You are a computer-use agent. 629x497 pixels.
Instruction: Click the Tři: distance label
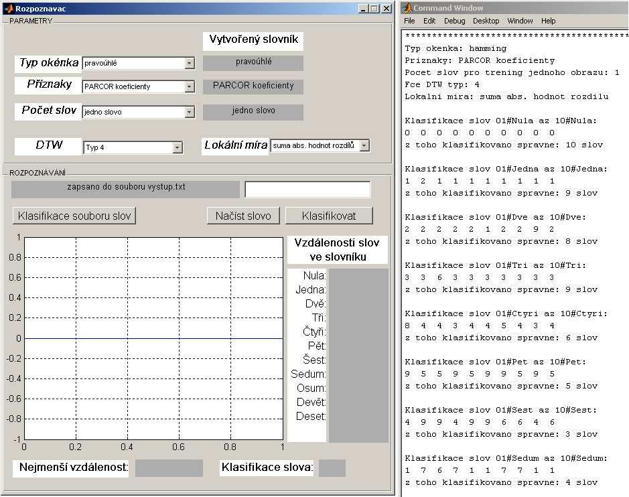[319, 318]
